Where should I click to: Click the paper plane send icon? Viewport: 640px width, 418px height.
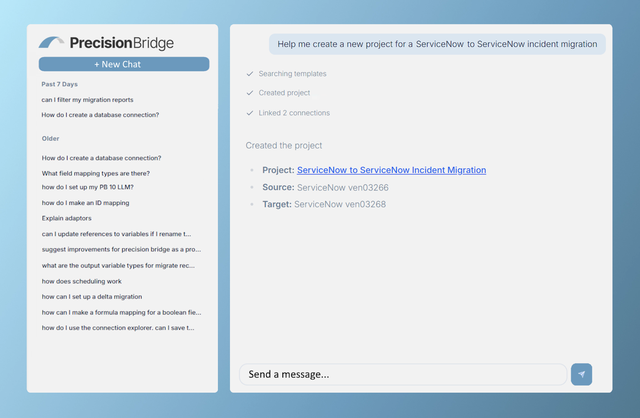(581, 374)
